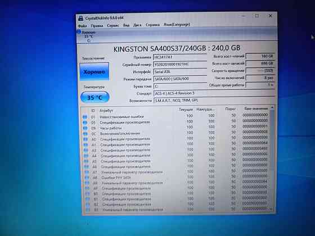Click the ACS-4 | ACS-4 Revision 5 standard field
The height and width of the screenshot is (236, 315).
(214, 93)
